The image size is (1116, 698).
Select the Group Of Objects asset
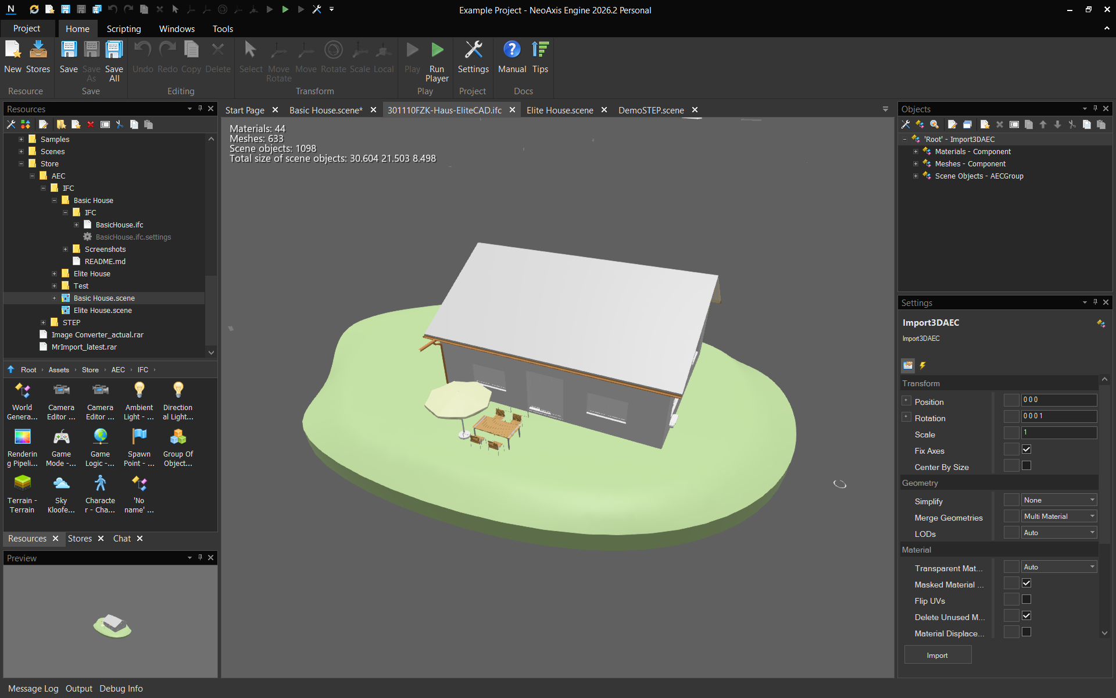coord(178,436)
